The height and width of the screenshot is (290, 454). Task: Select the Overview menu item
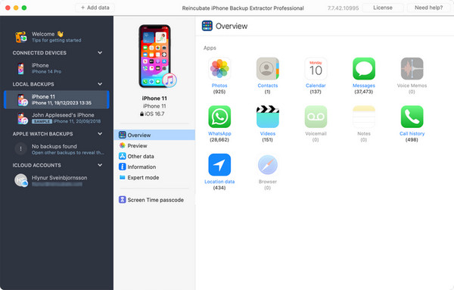click(154, 135)
